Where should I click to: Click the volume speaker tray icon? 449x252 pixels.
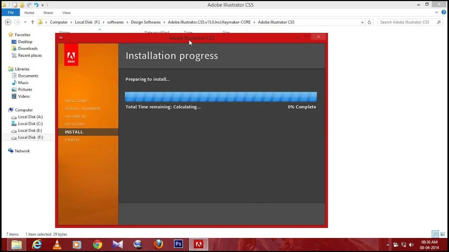(411, 245)
